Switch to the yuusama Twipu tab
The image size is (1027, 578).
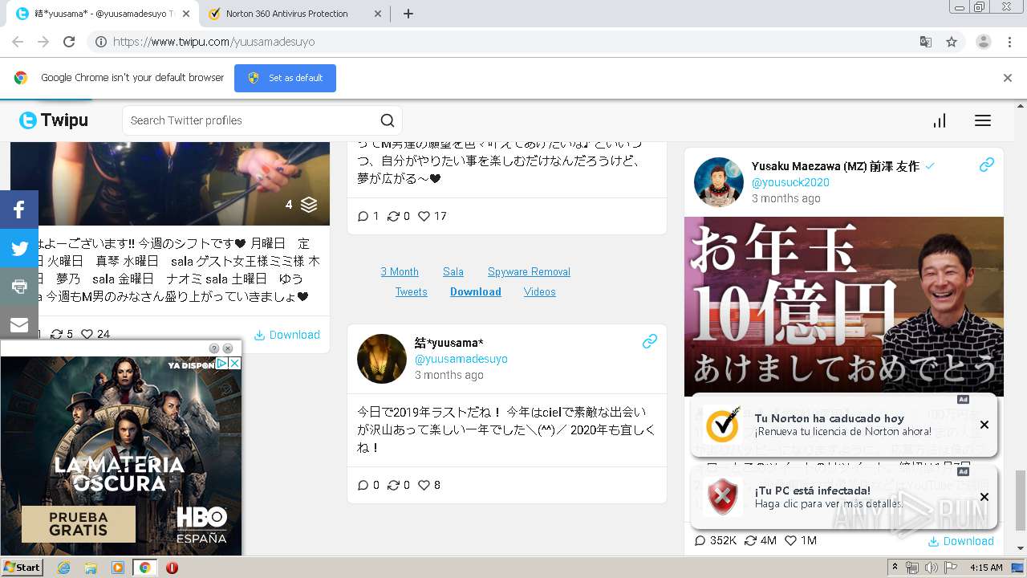[104, 14]
